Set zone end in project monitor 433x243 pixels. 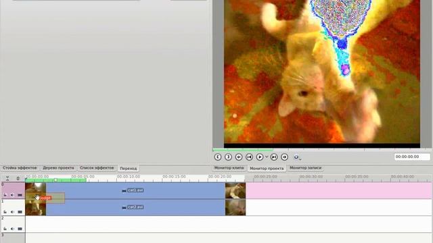point(228,157)
